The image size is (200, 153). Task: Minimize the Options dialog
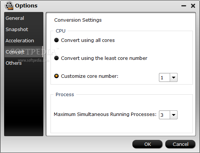(184, 6)
